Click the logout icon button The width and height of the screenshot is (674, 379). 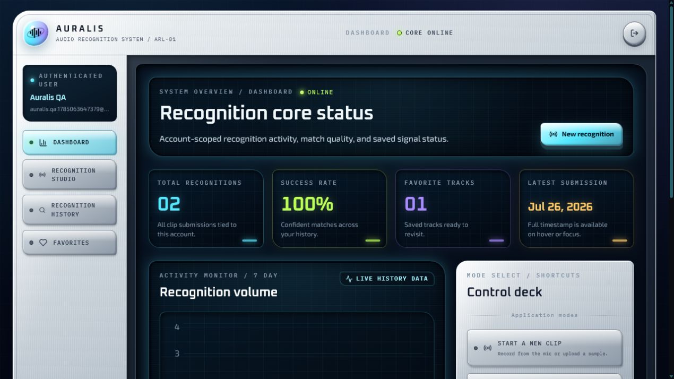634,33
